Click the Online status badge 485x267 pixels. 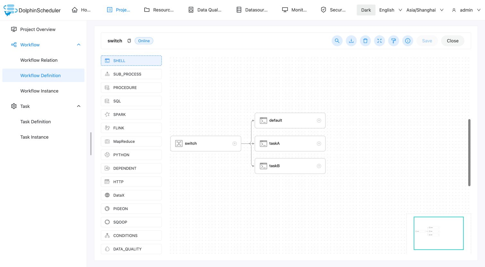143,41
